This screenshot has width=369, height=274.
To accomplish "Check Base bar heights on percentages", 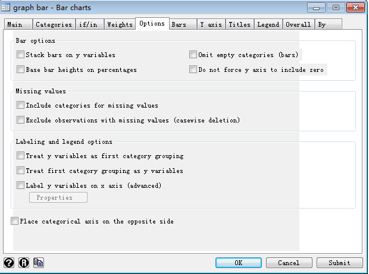I will tap(21, 70).
